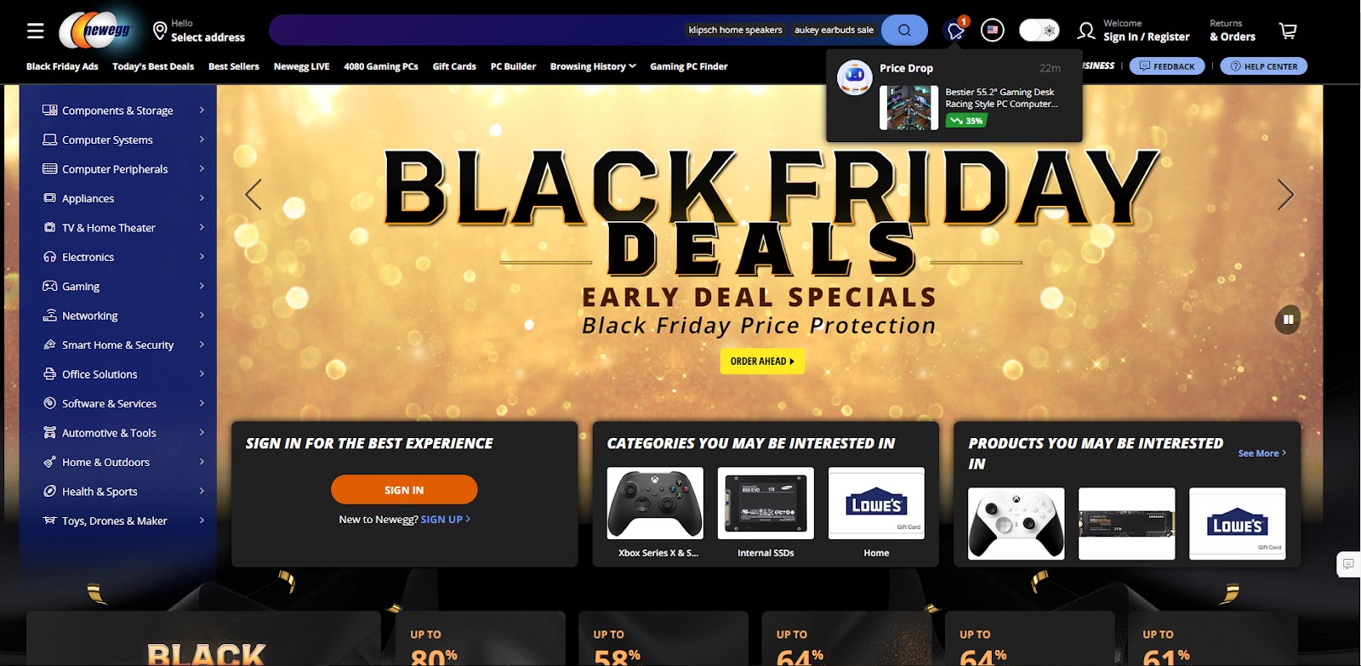
Task: Click the Newegg logo
Action: click(97, 31)
